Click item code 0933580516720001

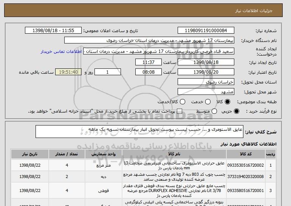tap(246, 191)
